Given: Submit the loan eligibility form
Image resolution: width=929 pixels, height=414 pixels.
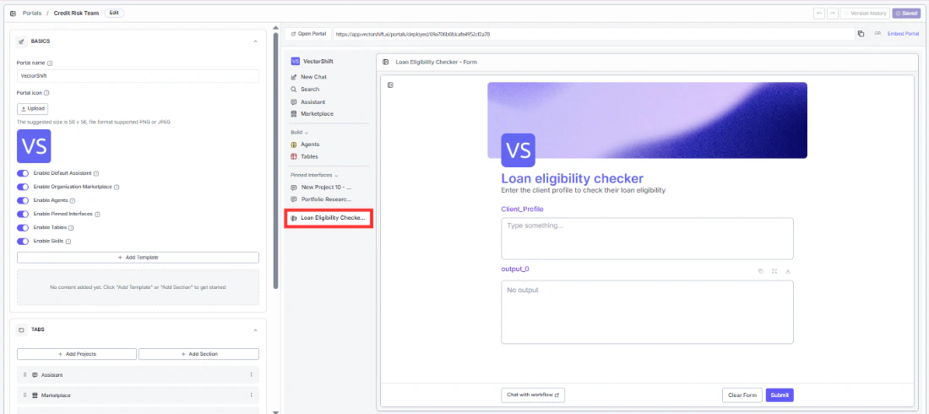Looking at the screenshot, I should coord(780,395).
